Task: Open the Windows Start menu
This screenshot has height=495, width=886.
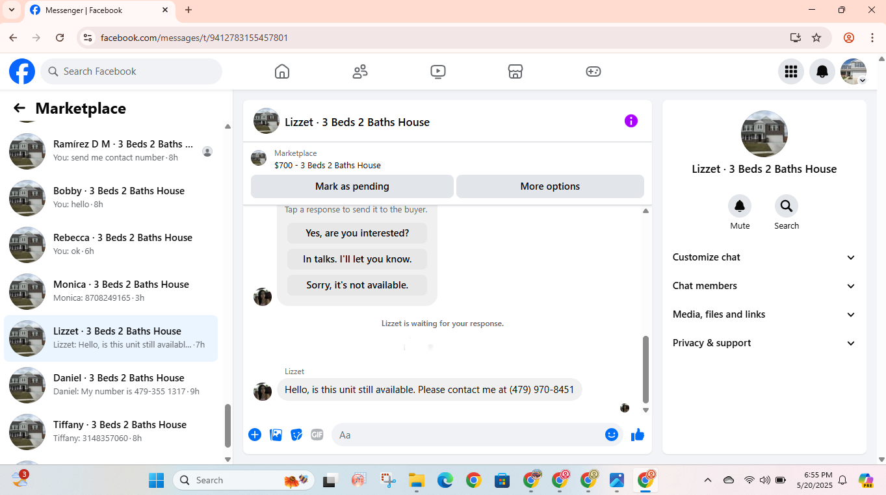Action: click(157, 480)
